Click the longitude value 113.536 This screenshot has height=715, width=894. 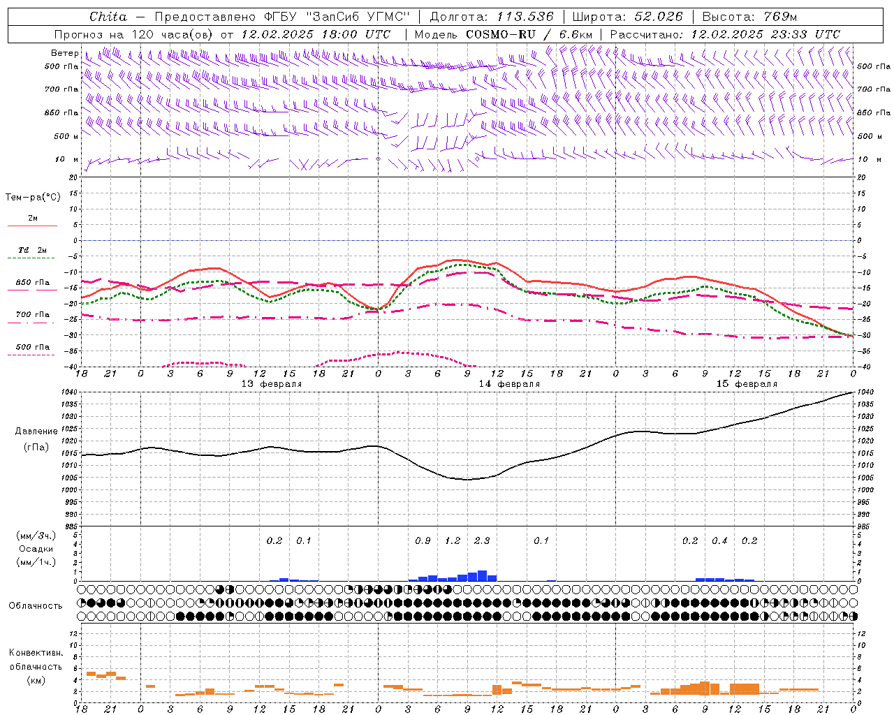pos(525,17)
